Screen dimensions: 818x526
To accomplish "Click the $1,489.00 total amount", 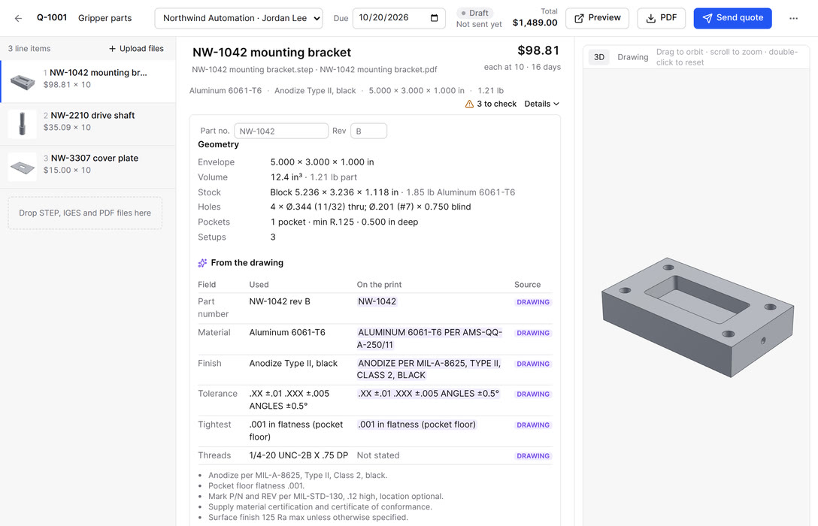I will (535, 23).
